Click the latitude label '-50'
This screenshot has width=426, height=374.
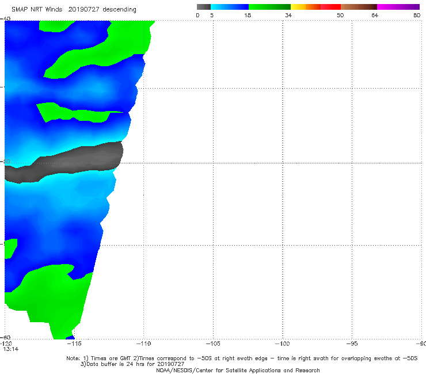click(5, 162)
